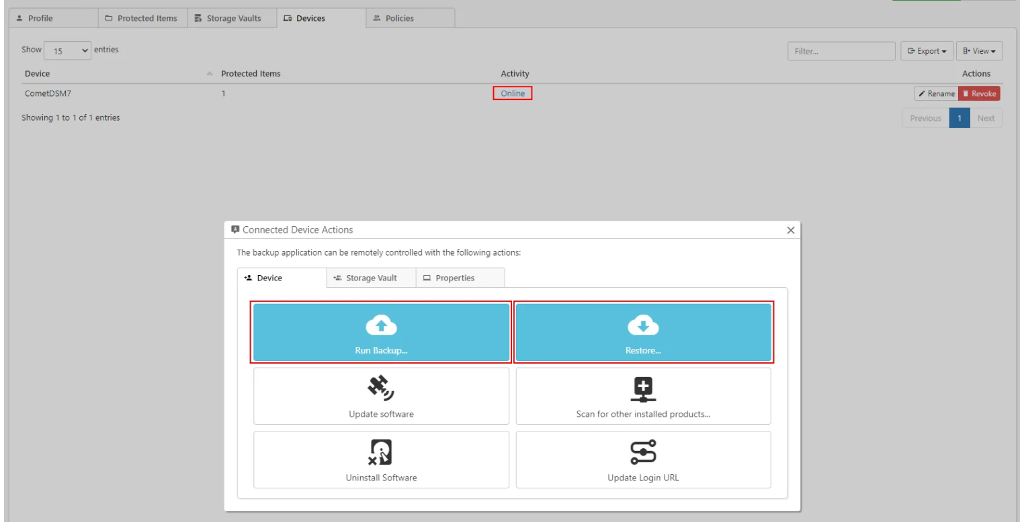Click the Update Login URL icon

(643, 452)
